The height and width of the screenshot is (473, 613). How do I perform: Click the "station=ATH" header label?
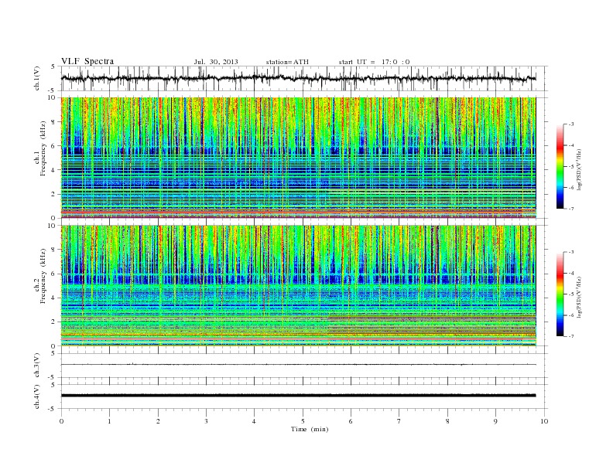pyautogui.click(x=287, y=62)
